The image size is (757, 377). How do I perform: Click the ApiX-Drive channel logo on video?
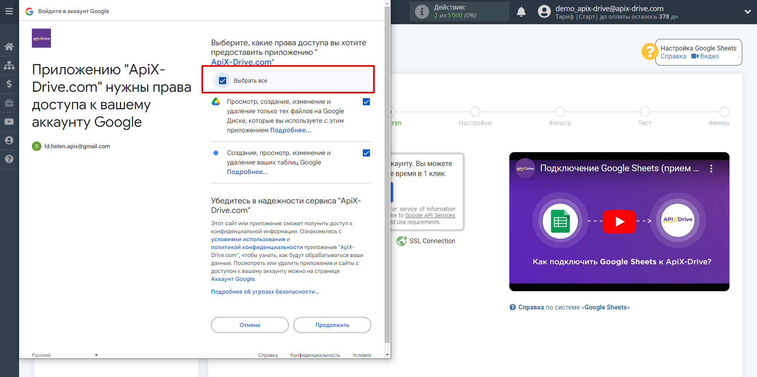525,168
